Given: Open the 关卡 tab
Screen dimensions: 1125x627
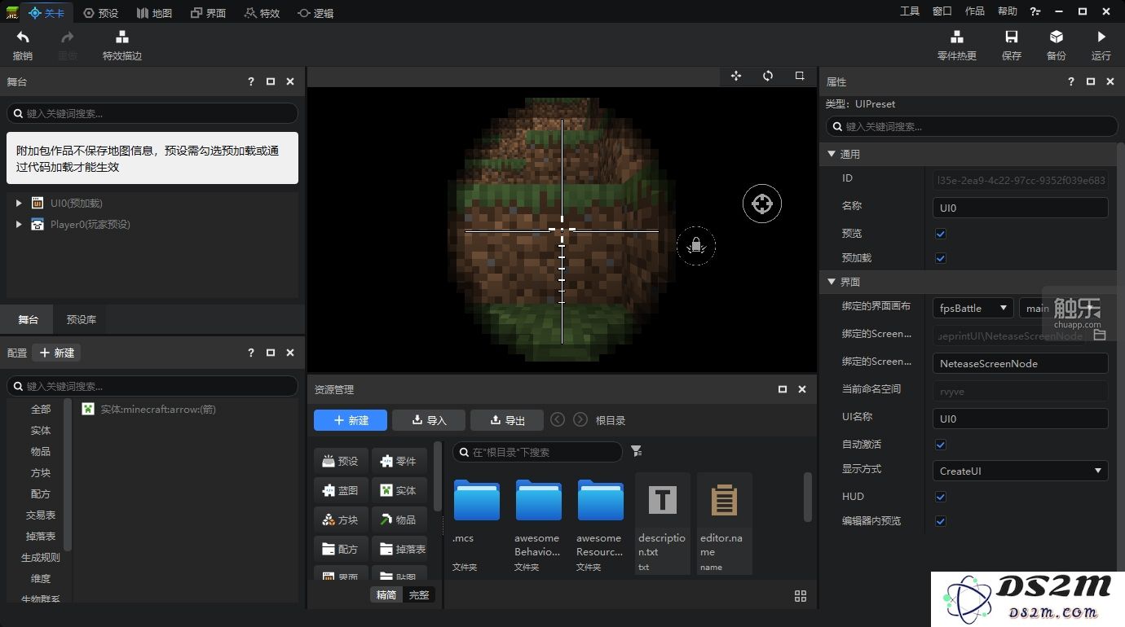Looking at the screenshot, I should [x=46, y=12].
